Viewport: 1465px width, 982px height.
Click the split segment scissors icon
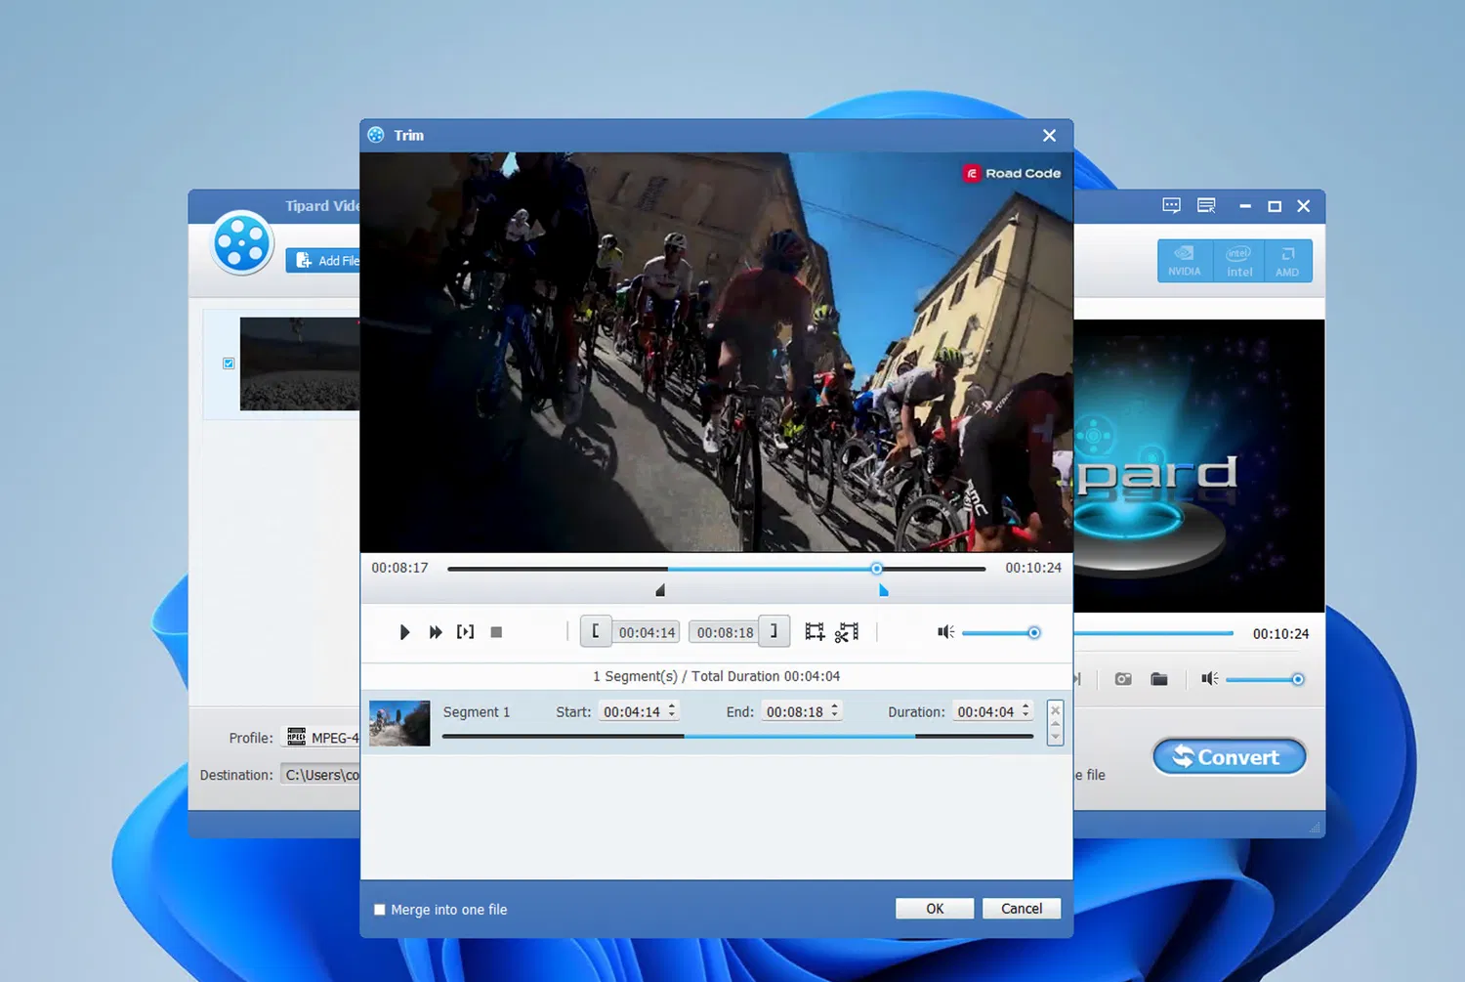coord(847,632)
